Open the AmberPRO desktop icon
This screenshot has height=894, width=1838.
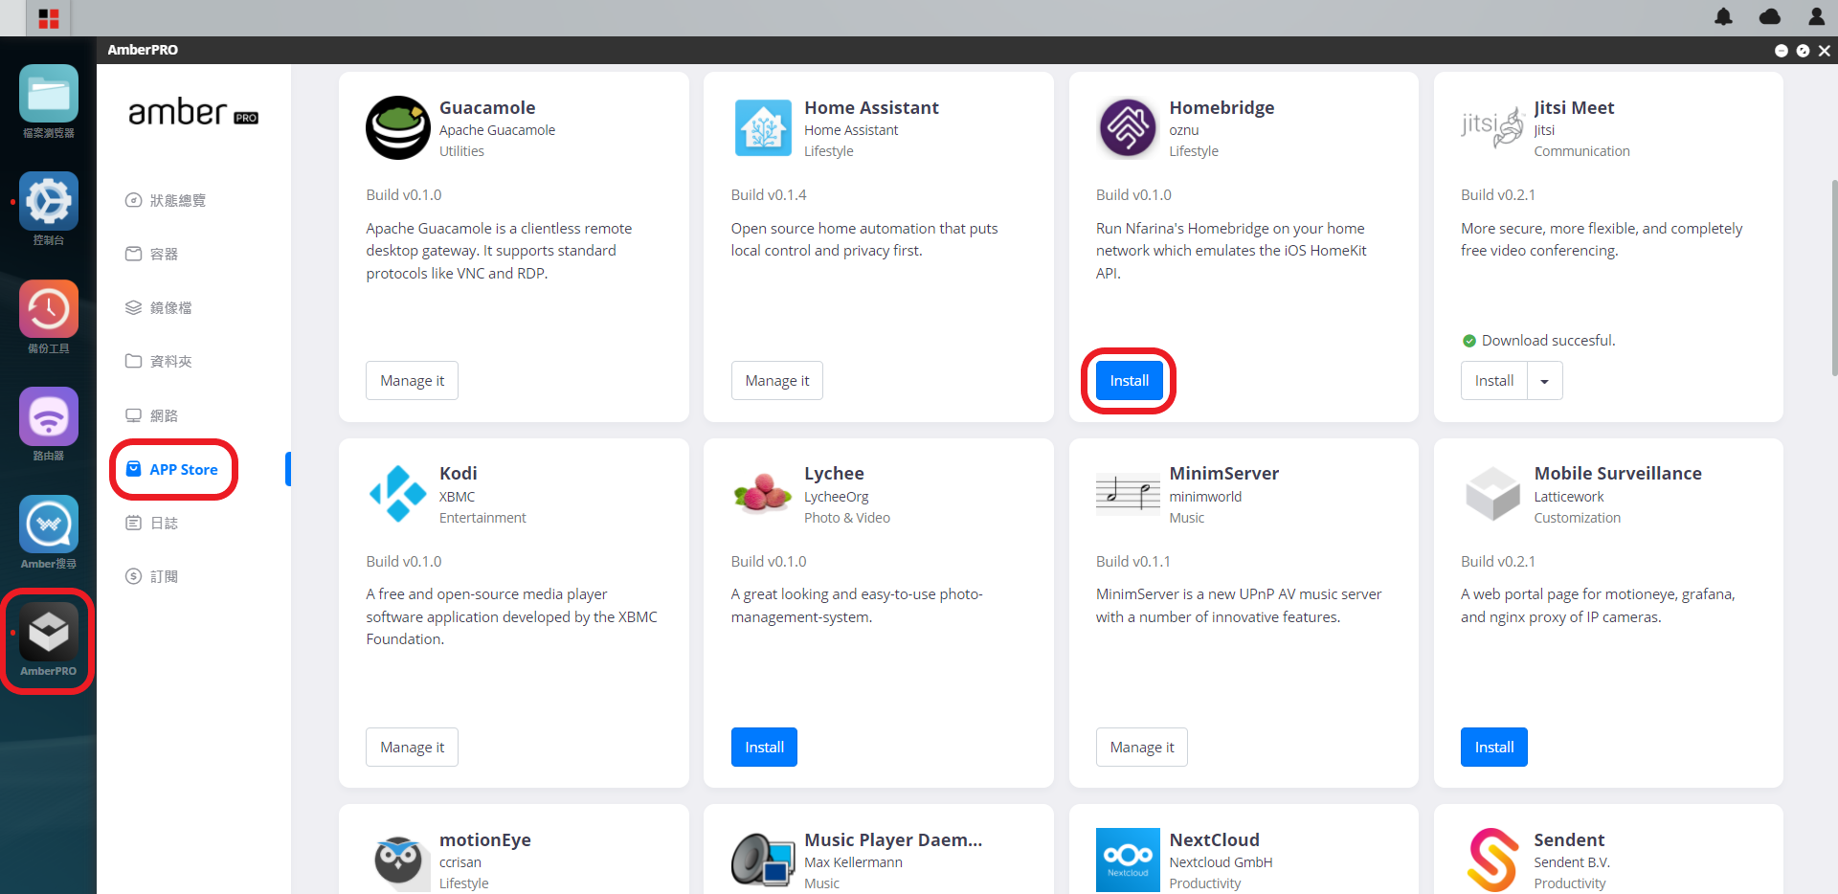(x=49, y=632)
